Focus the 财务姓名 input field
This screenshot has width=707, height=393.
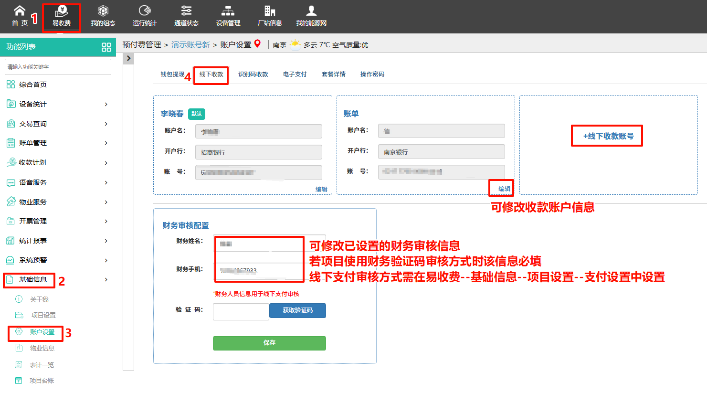(x=269, y=243)
